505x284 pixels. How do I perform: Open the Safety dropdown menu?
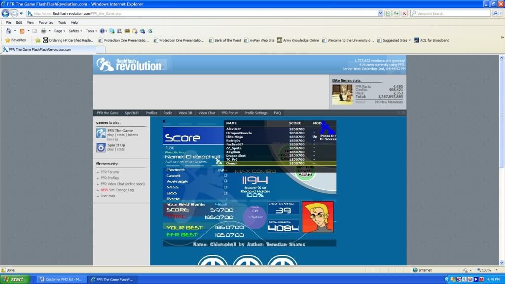(75, 31)
